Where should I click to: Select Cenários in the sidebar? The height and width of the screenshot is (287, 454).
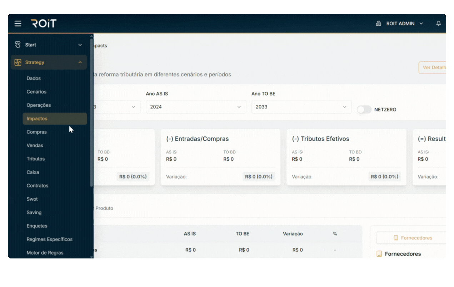[36, 92]
